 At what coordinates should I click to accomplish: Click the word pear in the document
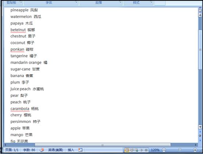(15, 96)
